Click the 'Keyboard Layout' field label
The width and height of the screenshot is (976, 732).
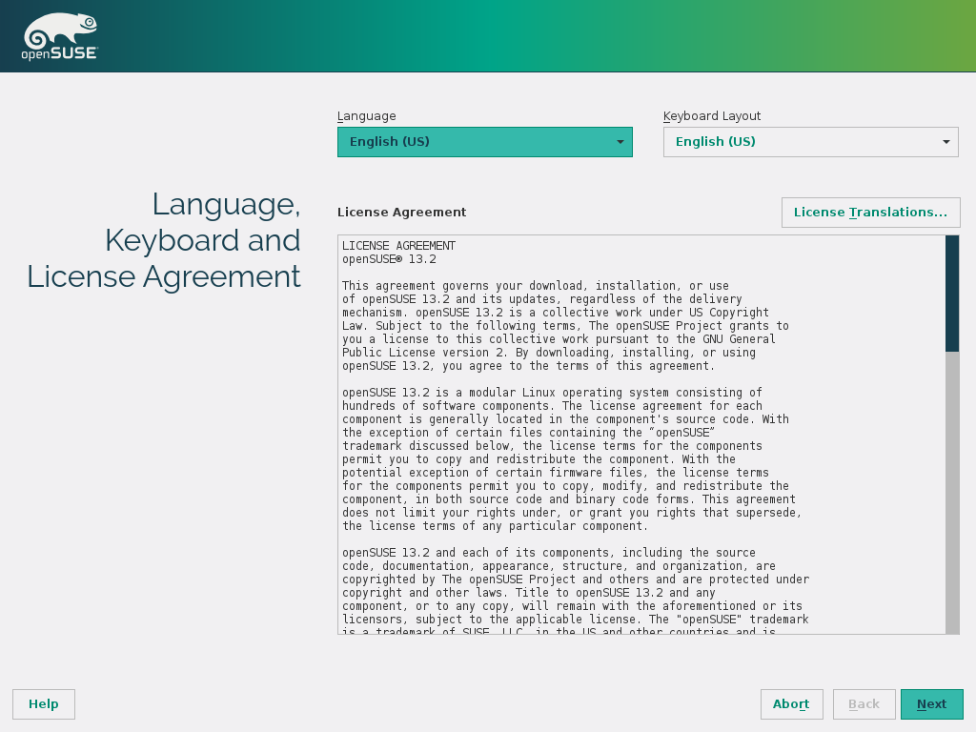point(712,116)
